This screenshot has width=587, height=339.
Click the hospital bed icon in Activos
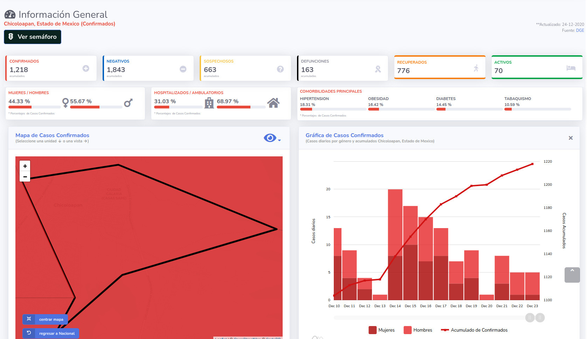point(571,68)
